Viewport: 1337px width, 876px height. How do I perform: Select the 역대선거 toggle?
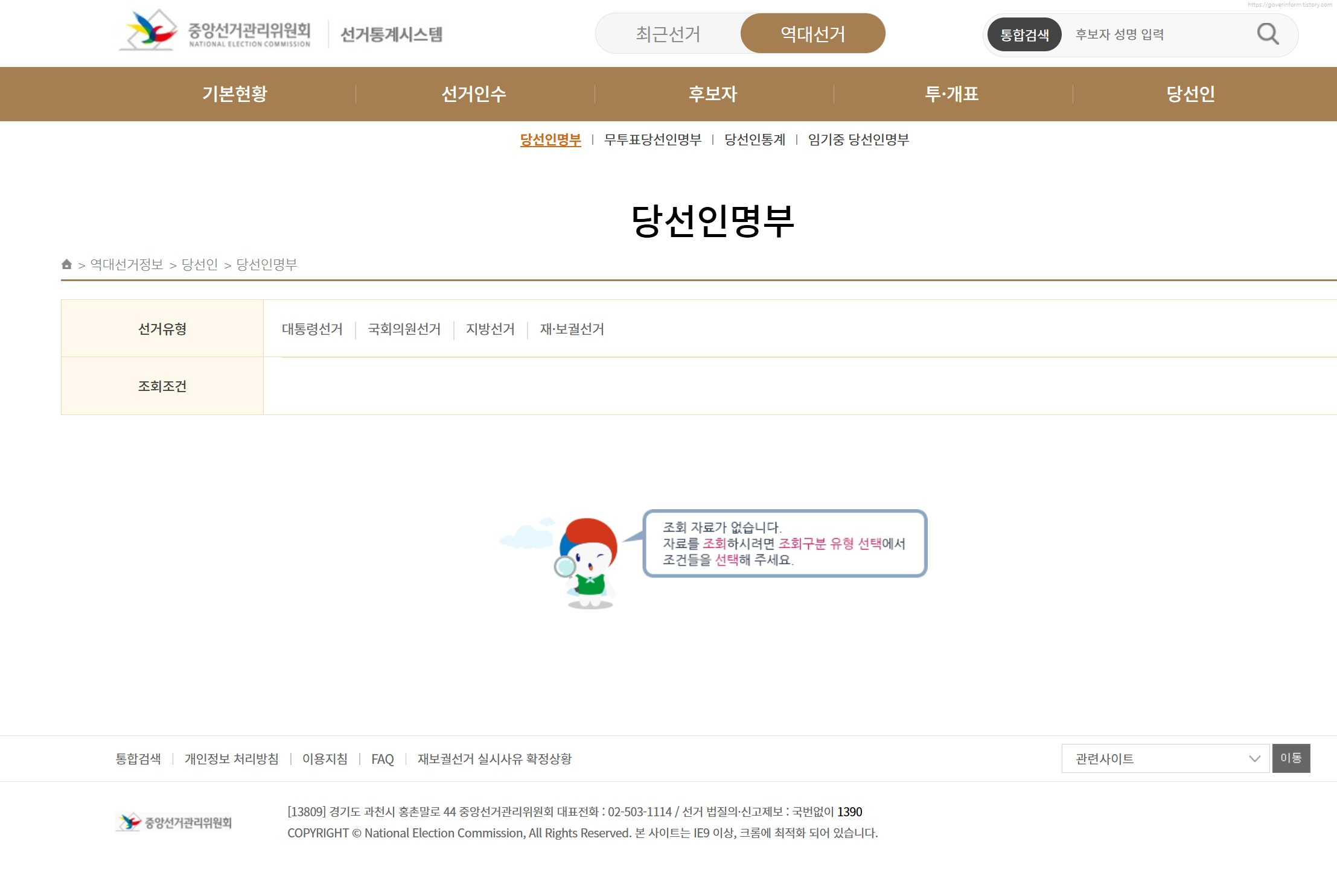(x=812, y=34)
